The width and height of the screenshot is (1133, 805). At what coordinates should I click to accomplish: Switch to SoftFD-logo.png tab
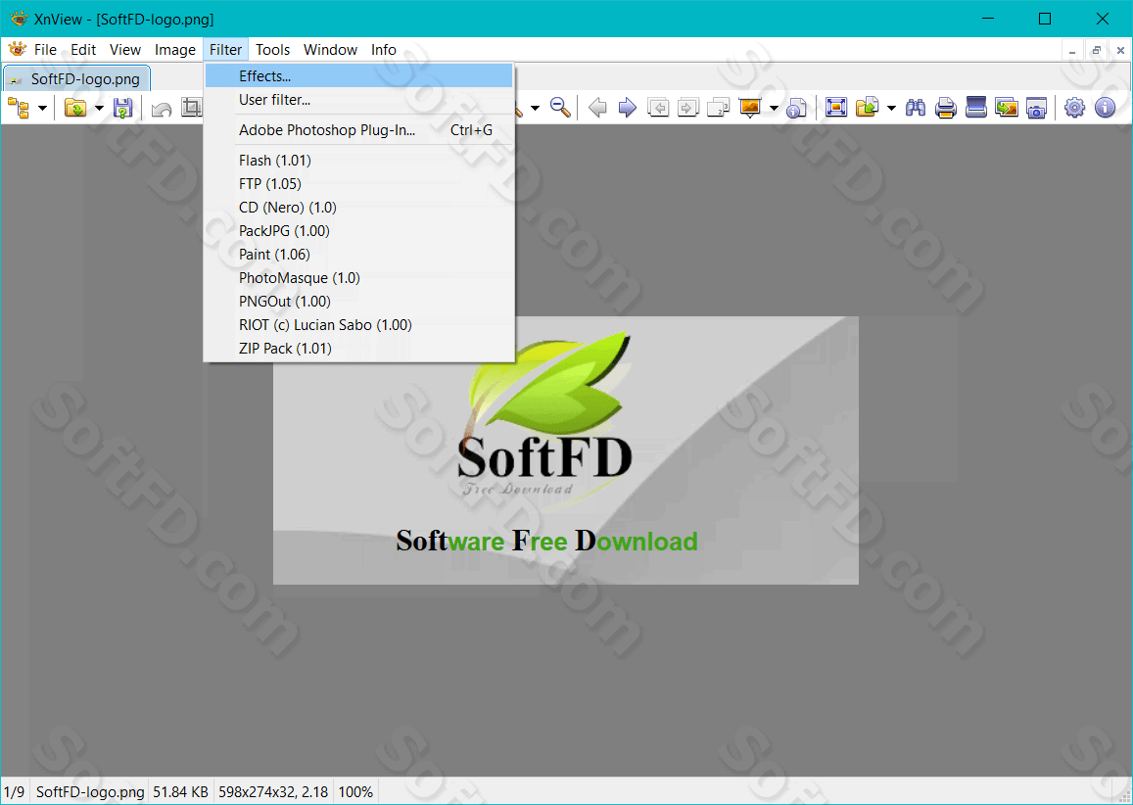coord(76,78)
